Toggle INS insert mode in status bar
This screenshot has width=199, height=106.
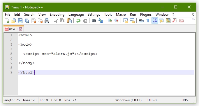point(185,100)
